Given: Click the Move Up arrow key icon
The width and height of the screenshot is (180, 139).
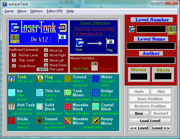Looking at the screenshot, I should (x=46, y=50).
